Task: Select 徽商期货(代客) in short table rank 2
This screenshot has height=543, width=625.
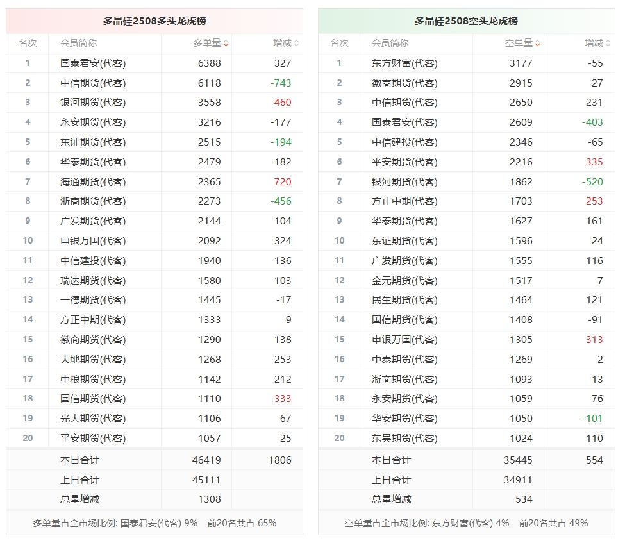Action: (404, 83)
